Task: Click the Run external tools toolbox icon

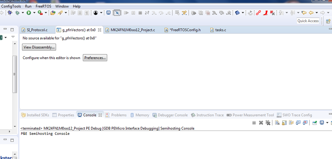Action: (40, 13)
